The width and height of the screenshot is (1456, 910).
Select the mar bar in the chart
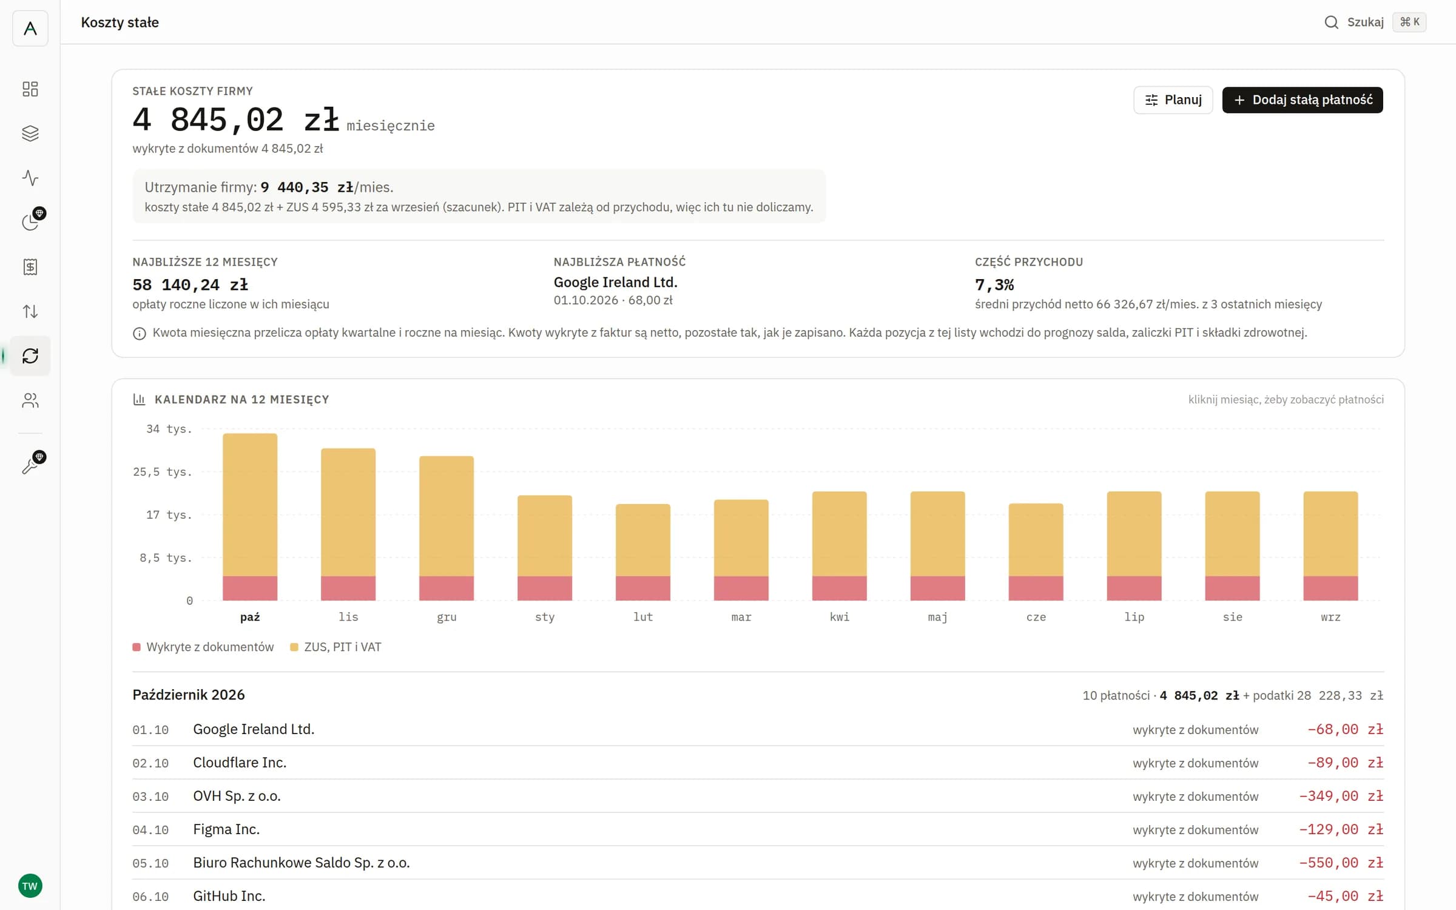click(x=741, y=550)
